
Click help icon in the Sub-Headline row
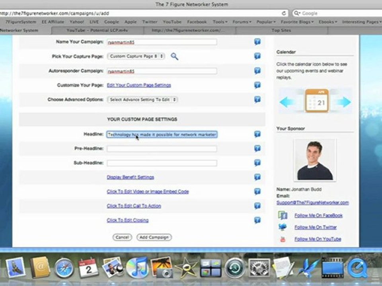click(257, 163)
